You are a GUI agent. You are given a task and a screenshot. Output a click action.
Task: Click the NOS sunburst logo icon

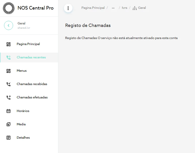[x=9, y=8]
